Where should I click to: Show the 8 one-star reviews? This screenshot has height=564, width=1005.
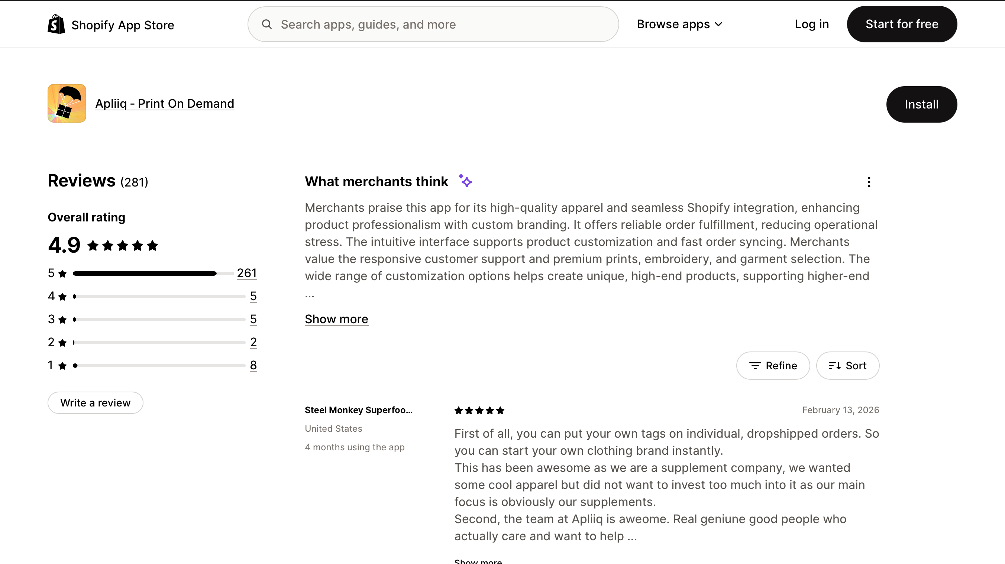(253, 365)
